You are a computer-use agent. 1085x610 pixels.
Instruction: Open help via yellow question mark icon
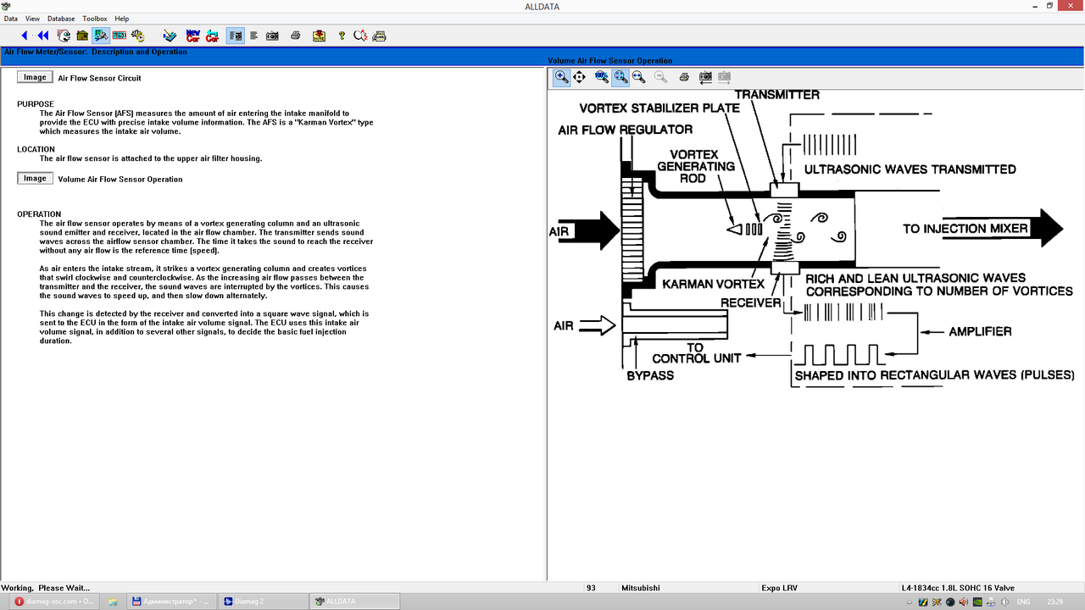342,36
